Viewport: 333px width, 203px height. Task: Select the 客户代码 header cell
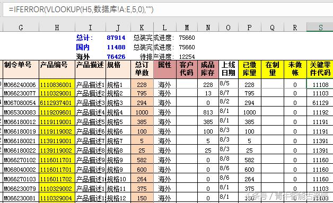coord(187,69)
